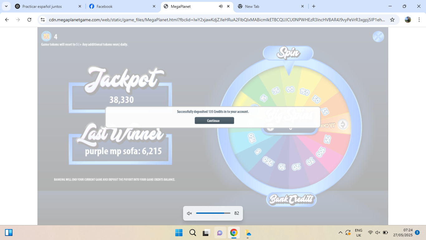The height and width of the screenshot is (240, 426).
Task: Click the battery tray icon
Action: [385, 232]
